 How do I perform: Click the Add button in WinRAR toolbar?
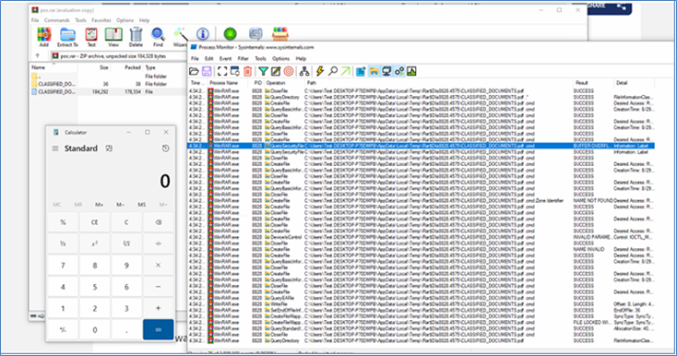[43, 37]
